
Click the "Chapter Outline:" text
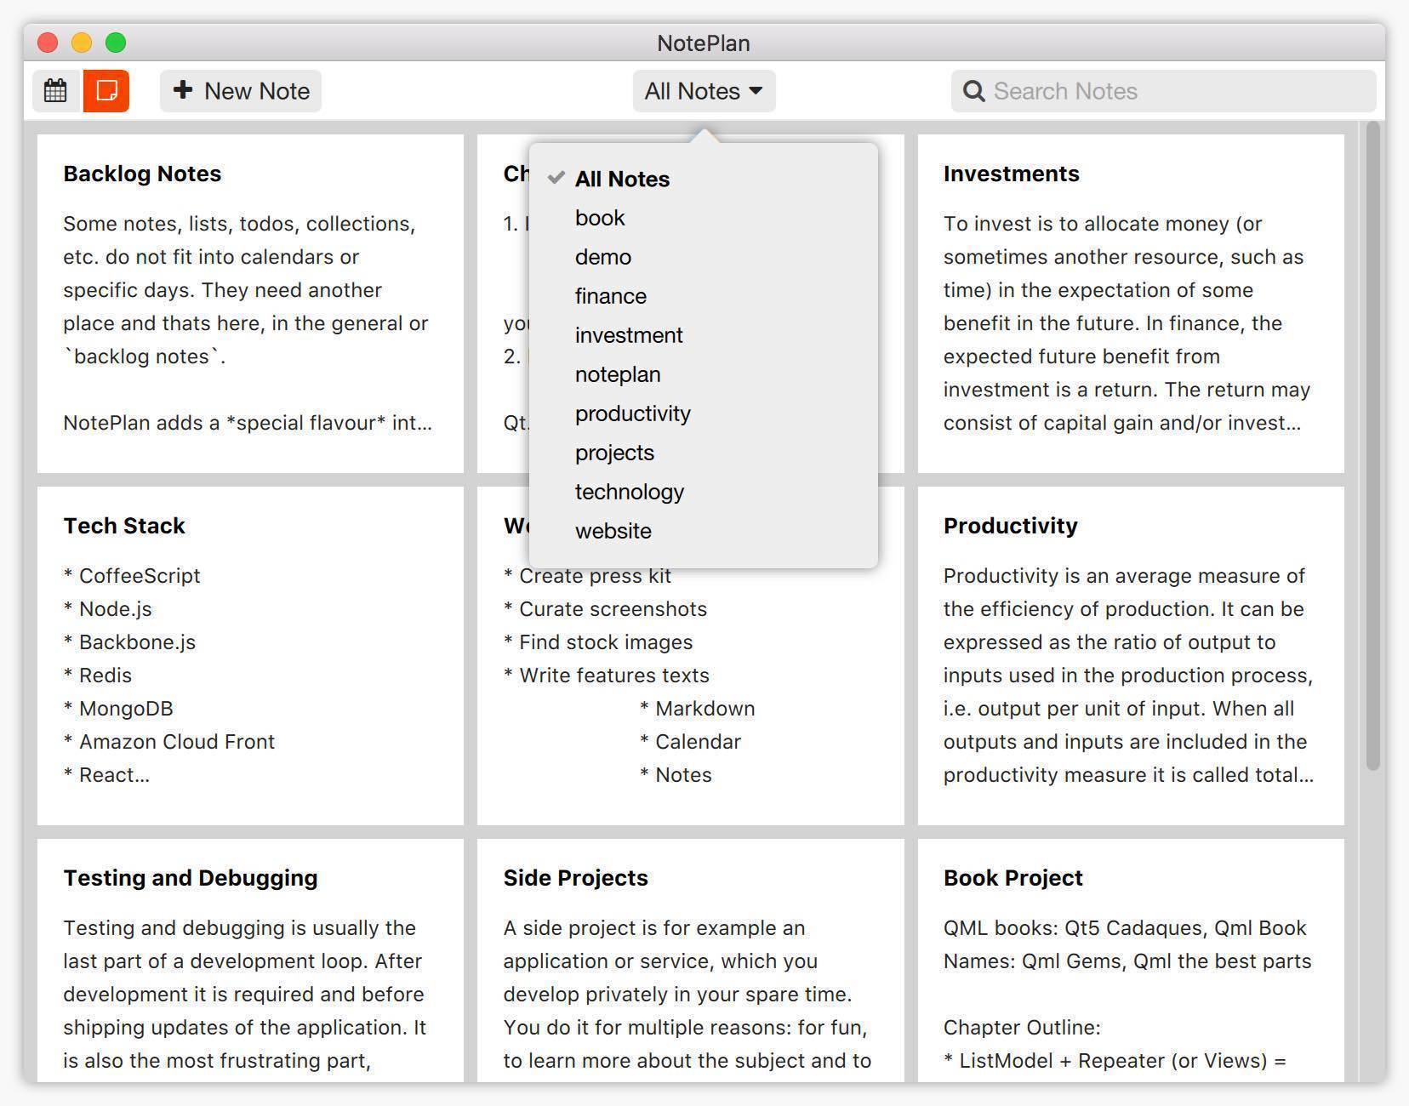click(1022, 1028)
